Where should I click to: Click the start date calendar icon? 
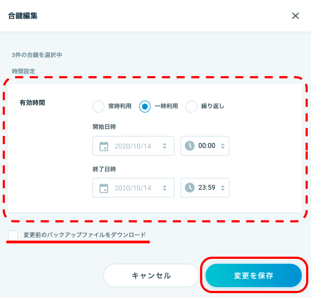pos(104,146)
